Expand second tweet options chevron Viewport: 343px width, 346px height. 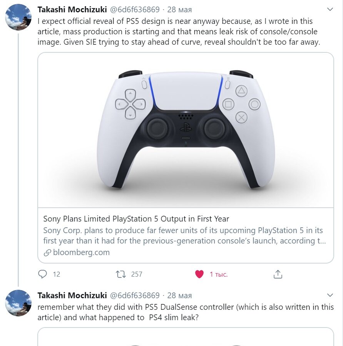click(330, 295)
